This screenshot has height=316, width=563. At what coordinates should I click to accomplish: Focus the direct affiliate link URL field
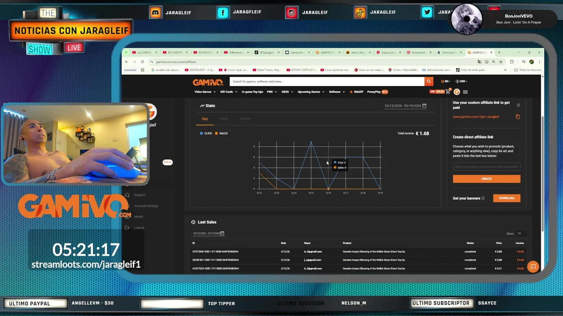pos(486,167)
